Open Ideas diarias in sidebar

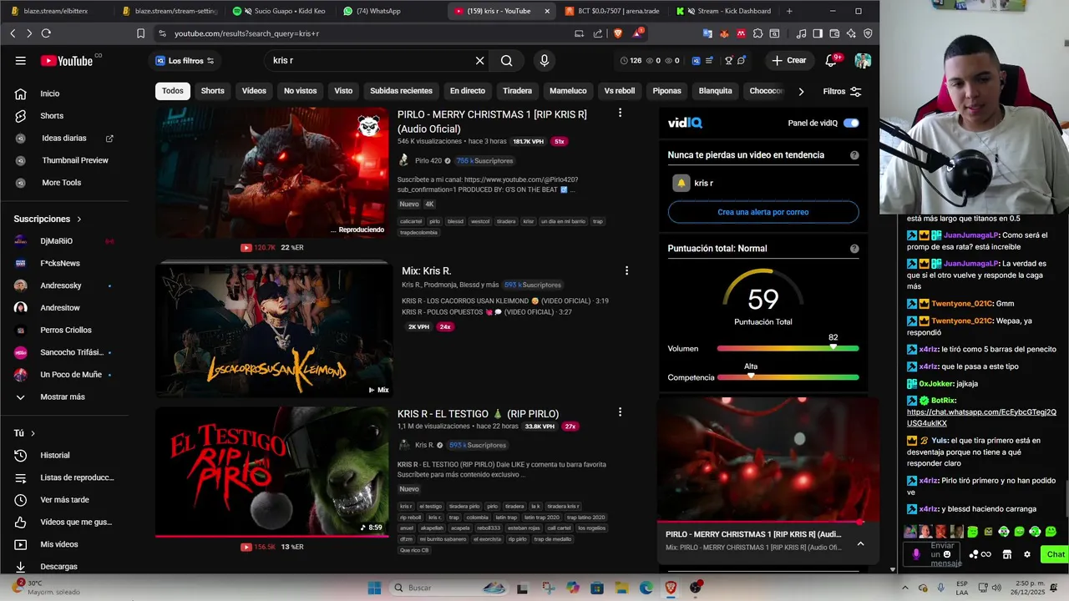coord(65,138)
